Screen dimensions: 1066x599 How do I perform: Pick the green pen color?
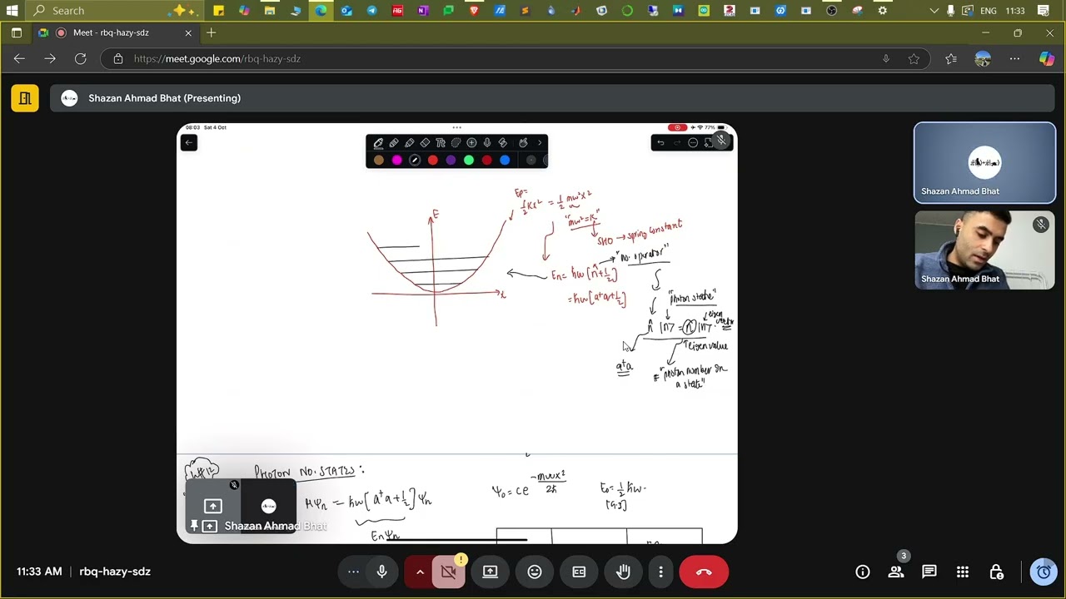click(x=469, y=161)
